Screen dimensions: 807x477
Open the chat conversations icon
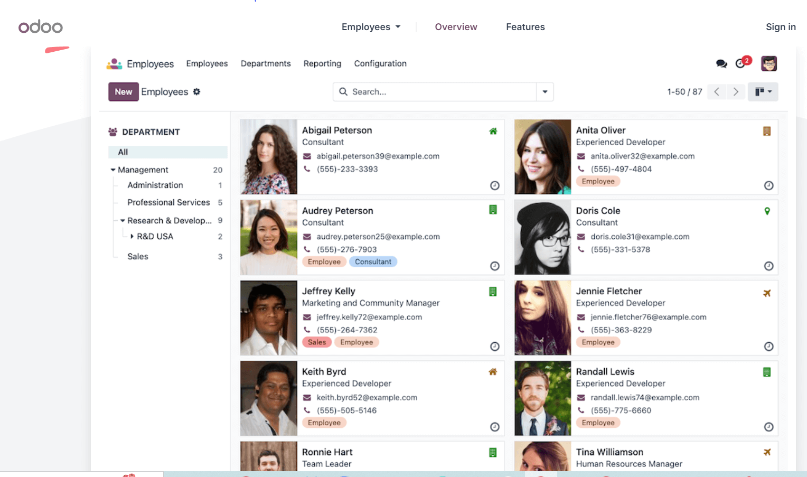click(x=721, y=64)
